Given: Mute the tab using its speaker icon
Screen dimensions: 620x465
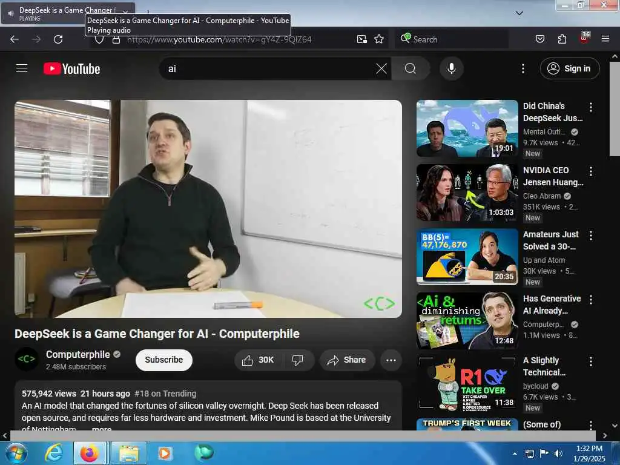Looking at the screenshot, I should tap(11, 13).
